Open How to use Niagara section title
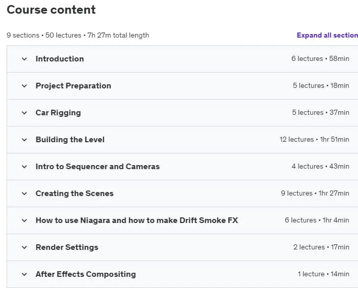 click(137, 220)
